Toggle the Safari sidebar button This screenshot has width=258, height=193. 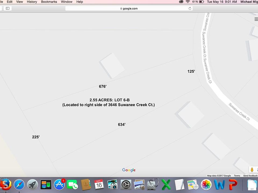coord(8,8)
